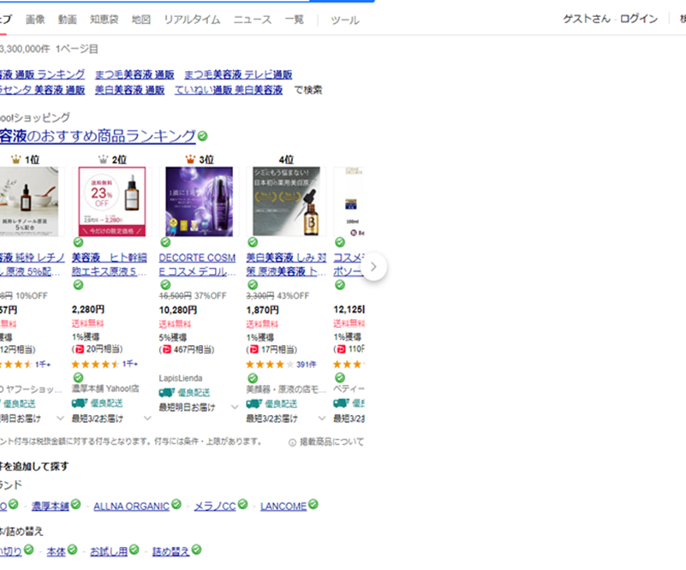Click the info icon beside 掲載商品について
The width and height of the screenshot is (686, 570).
coord(292,442)
